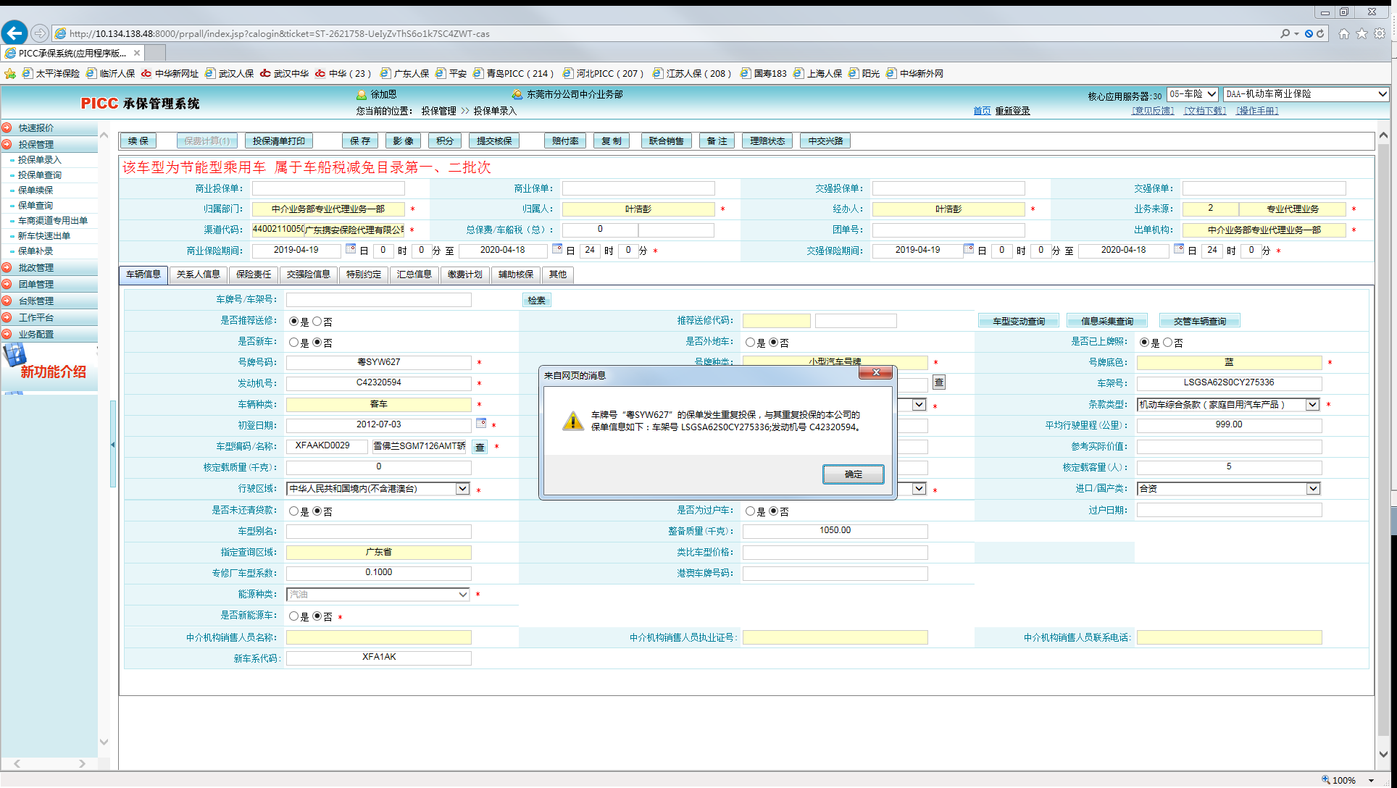The height and width of the screenshot is (788, 1397).
Task: Open calendar icon next to 初登日期 field
Action: click(x=481, y=424)
